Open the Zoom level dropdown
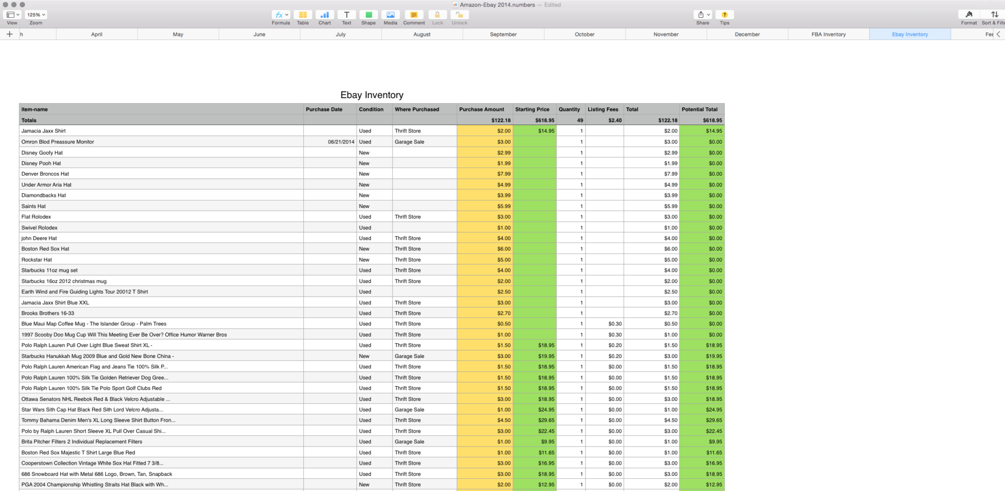 pyautogui.click(x=35, y=14)
